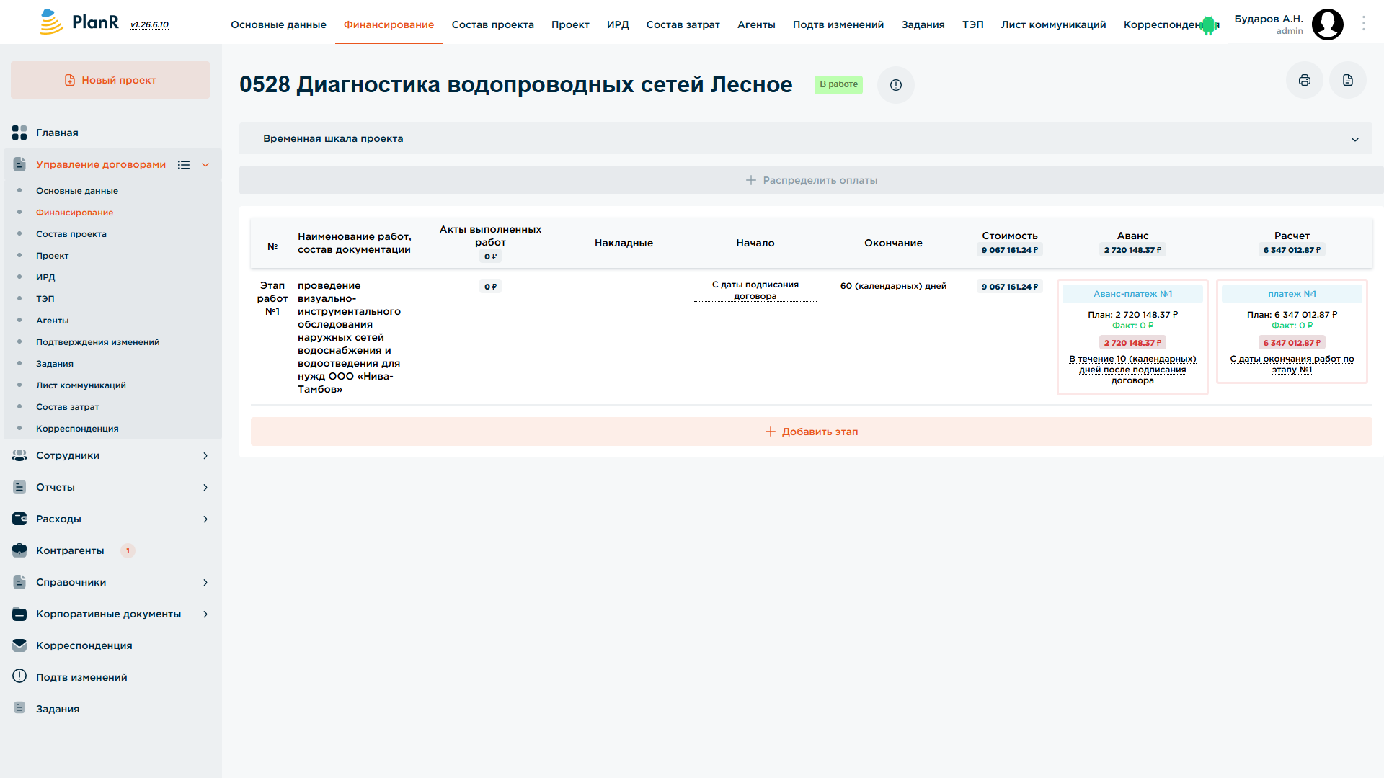
Task: Open the document export icon button
Action: pyautogui.click(x=1348, y=80)
